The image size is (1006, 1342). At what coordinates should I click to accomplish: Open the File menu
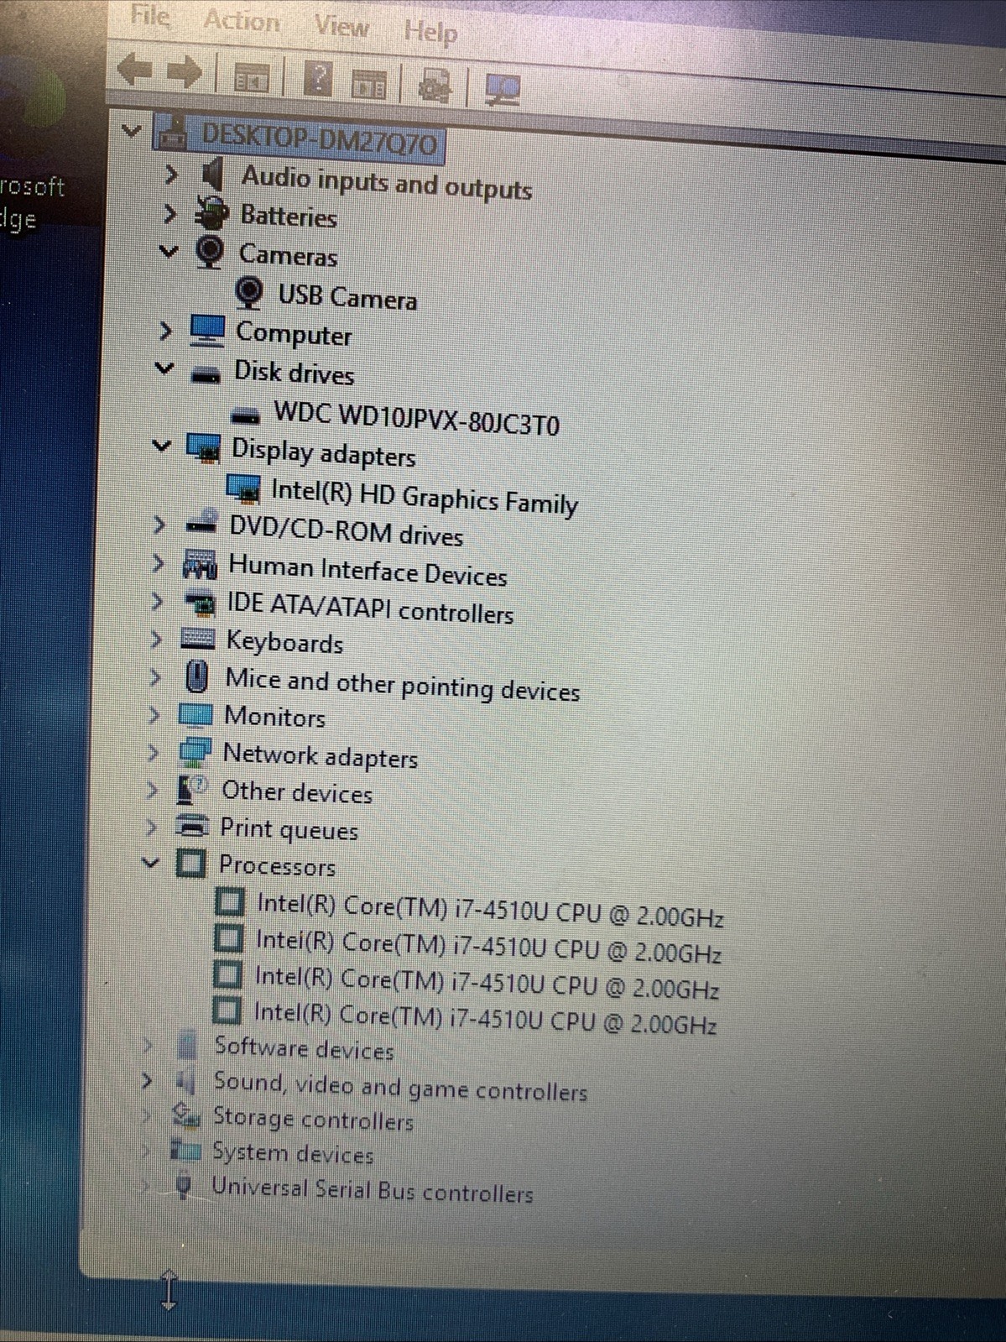point(149,16)
